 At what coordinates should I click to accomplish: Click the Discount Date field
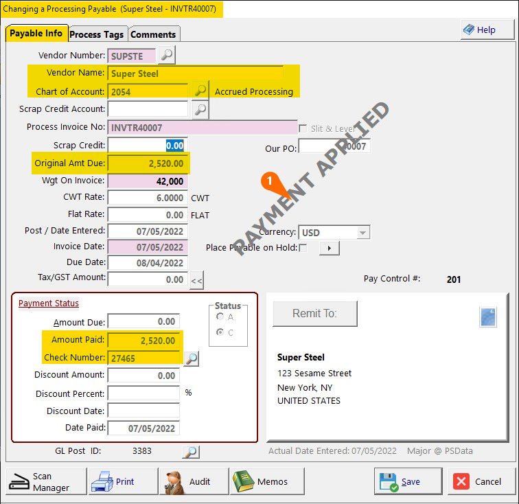click(143, 411)
